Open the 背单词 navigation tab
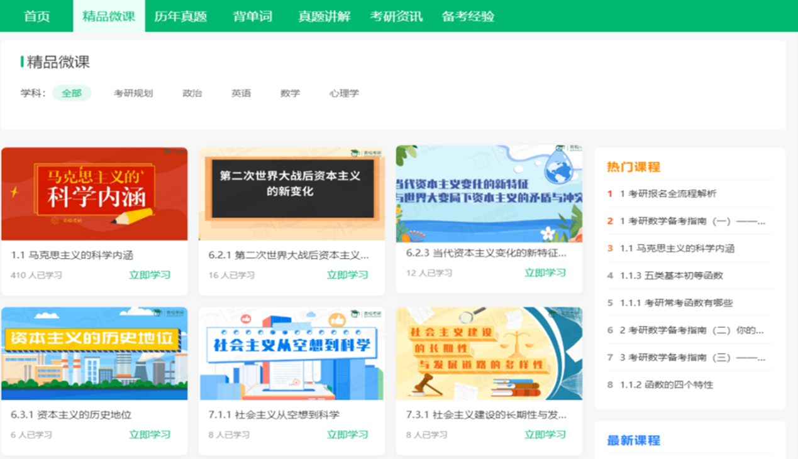The width and height of the screenshot is (798, 459). (253, 16)
